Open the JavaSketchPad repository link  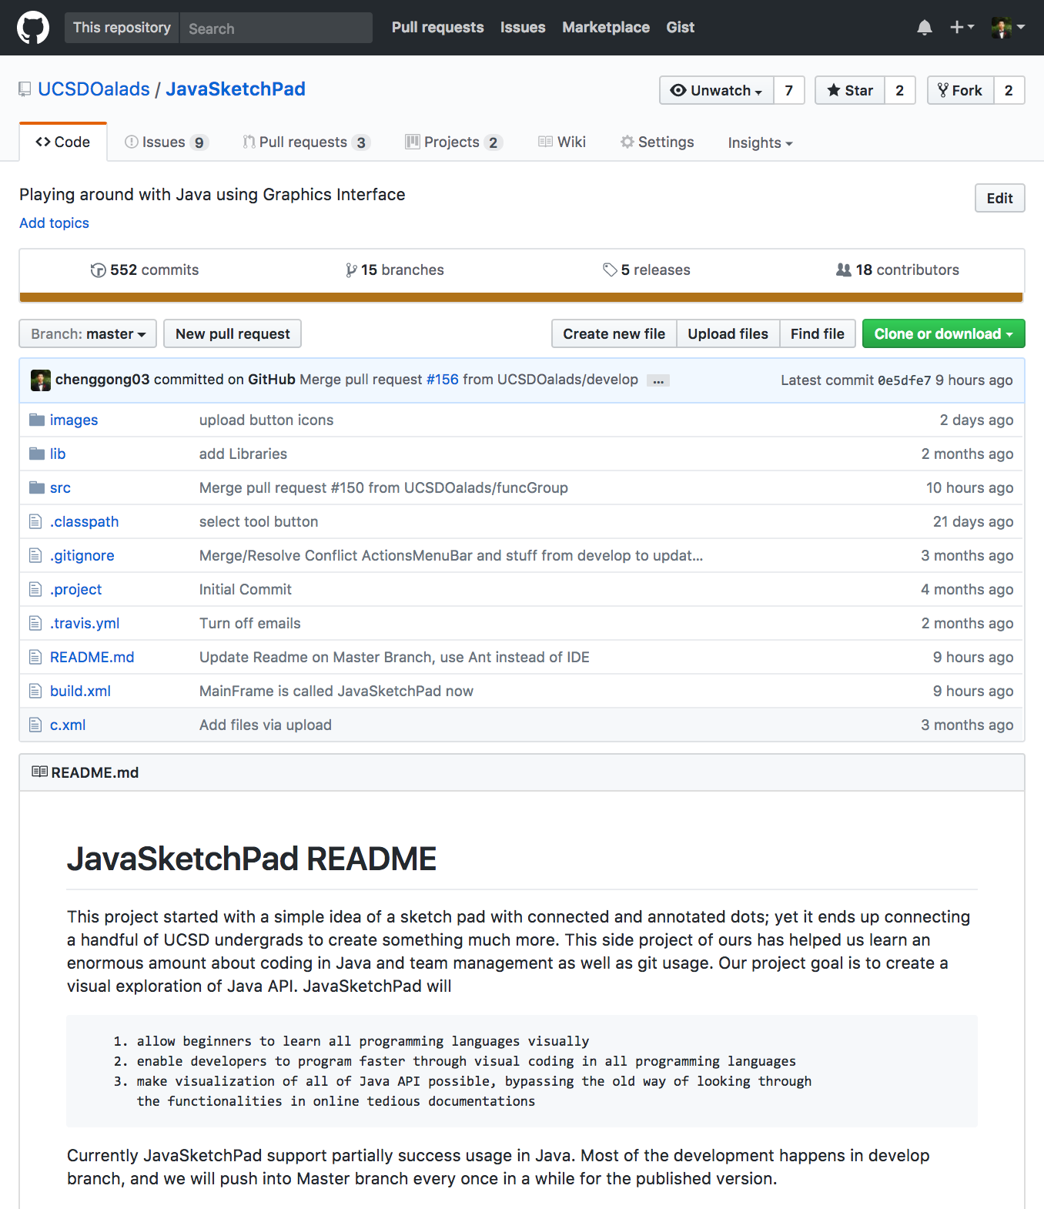[x=236, y=89]
